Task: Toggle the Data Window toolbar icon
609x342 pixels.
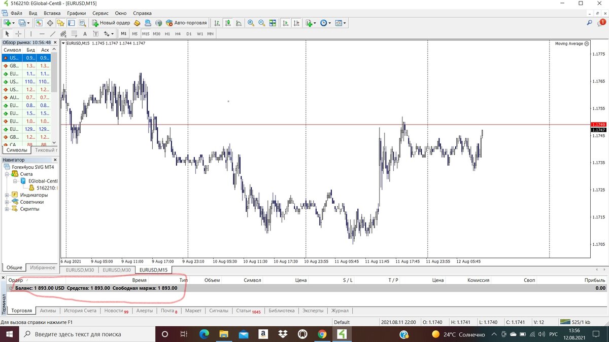Action: [50, 23]
